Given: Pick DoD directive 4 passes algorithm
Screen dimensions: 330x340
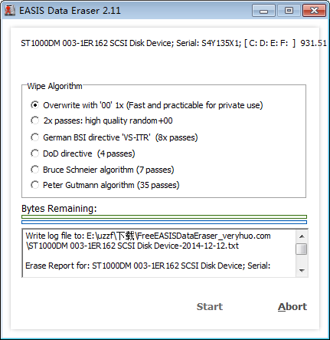Looking at the screenshot, I should (x=83, y=153).
